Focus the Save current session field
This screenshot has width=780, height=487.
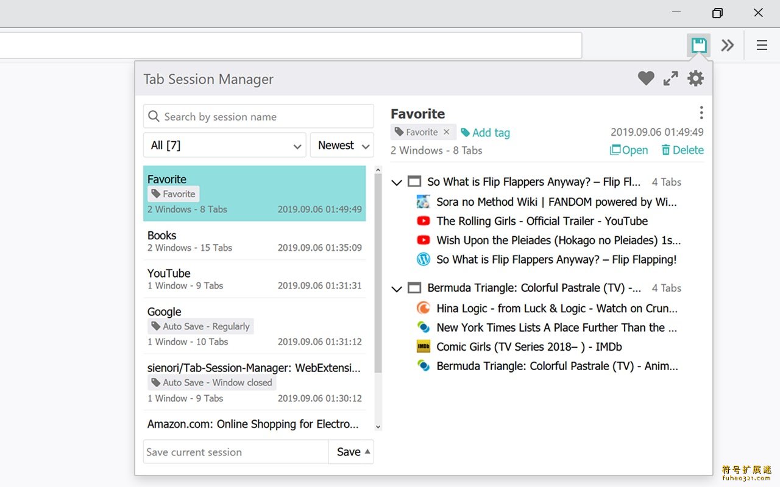(236, 452)
